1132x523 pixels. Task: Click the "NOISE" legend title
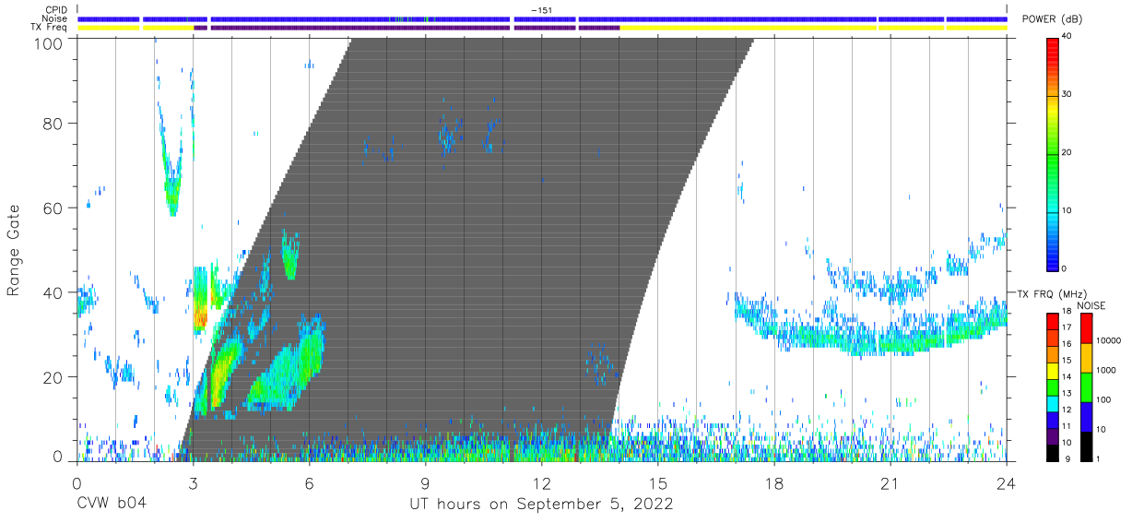coord(1091,305)
